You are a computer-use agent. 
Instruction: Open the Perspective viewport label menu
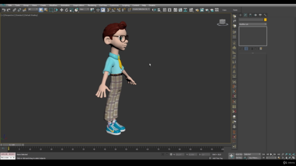pyautogui.click(x=9, y=15)
